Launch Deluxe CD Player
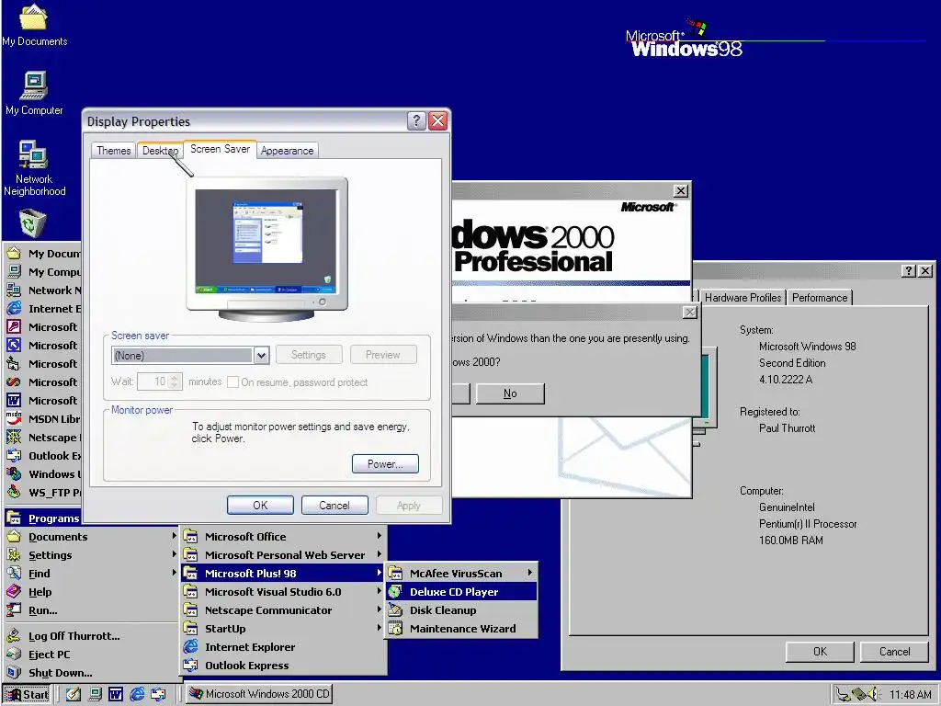Viewport: 941px width, 706px height. tap(461, 592)
